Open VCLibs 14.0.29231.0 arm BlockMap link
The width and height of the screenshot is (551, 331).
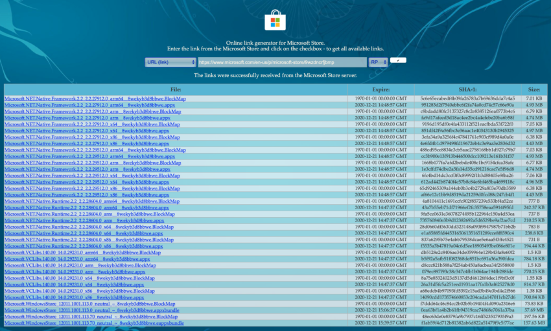(80, 265)
